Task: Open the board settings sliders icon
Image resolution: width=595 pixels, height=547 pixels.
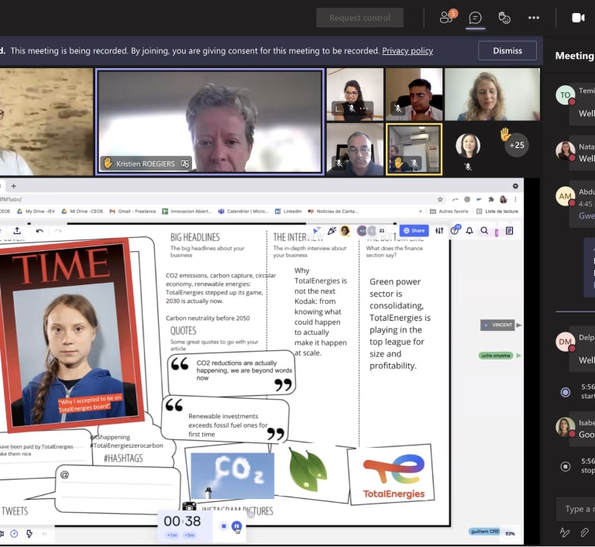Action: [x=439, y=231]
